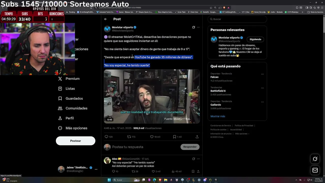Open more options for Gallardo trend
325x183 pixels.
[262, 102]
